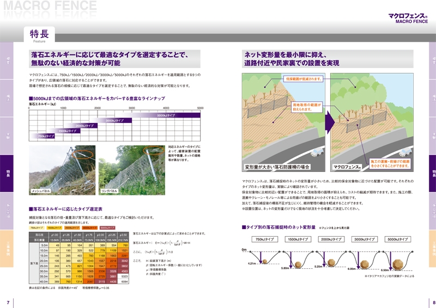This screenshot has width=436, height=308.
Task: Select the active 特長 side tab on left
Action: pos(8,174)
